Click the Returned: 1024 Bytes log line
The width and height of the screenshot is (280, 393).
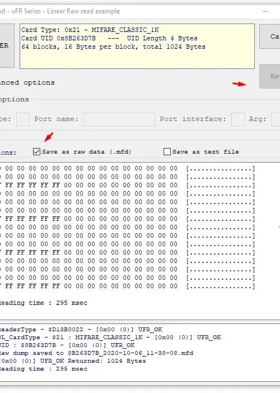click(73, 361)
